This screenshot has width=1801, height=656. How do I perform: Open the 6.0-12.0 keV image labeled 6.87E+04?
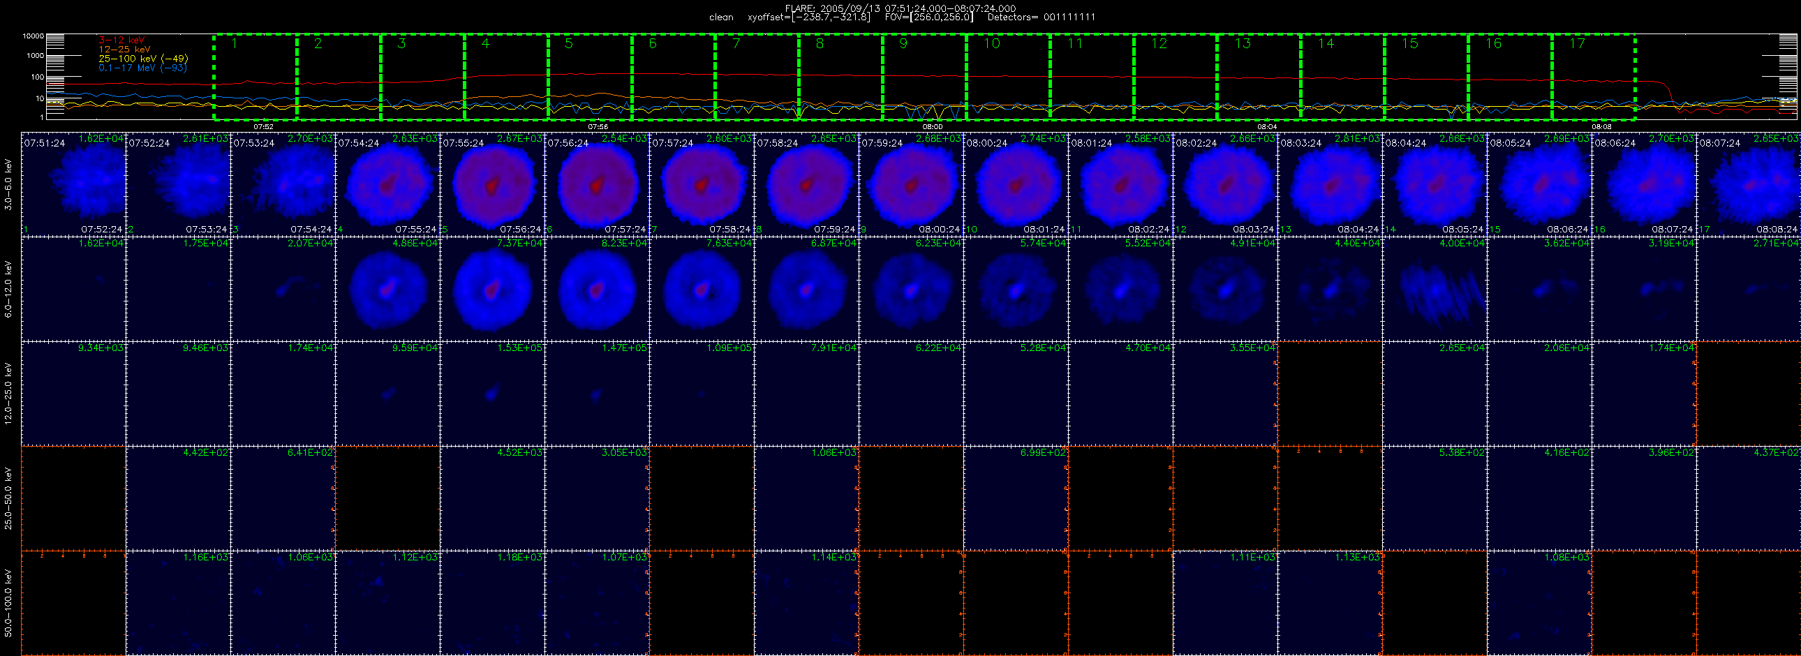click(807, 288)
